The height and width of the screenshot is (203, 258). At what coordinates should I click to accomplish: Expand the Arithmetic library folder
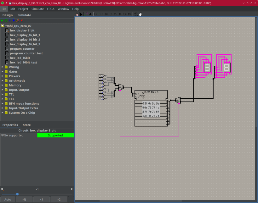pos(3,81)
